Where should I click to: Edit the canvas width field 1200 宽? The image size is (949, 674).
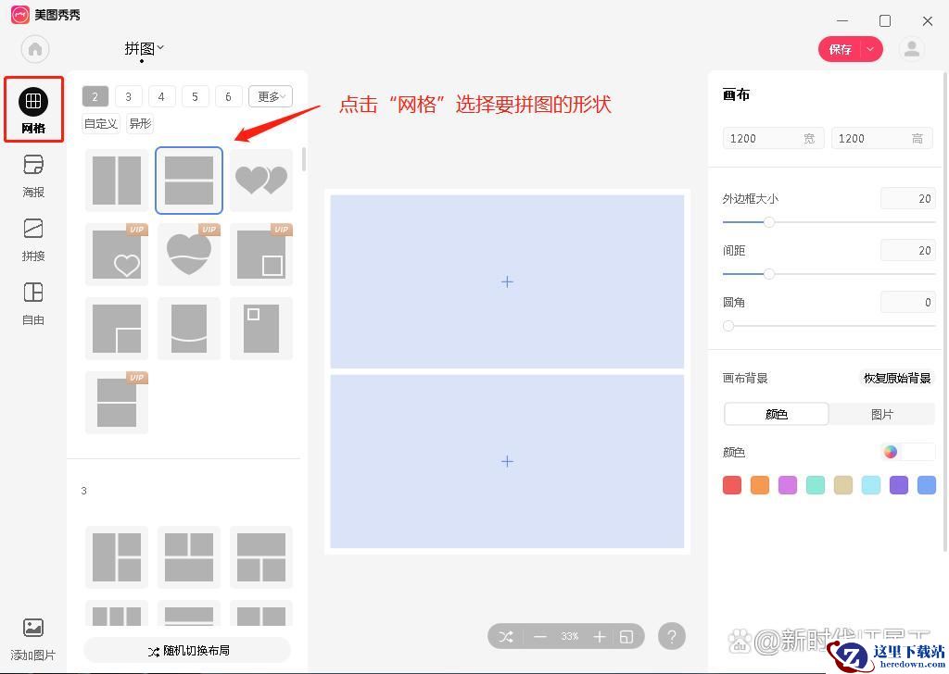[773, 139]
